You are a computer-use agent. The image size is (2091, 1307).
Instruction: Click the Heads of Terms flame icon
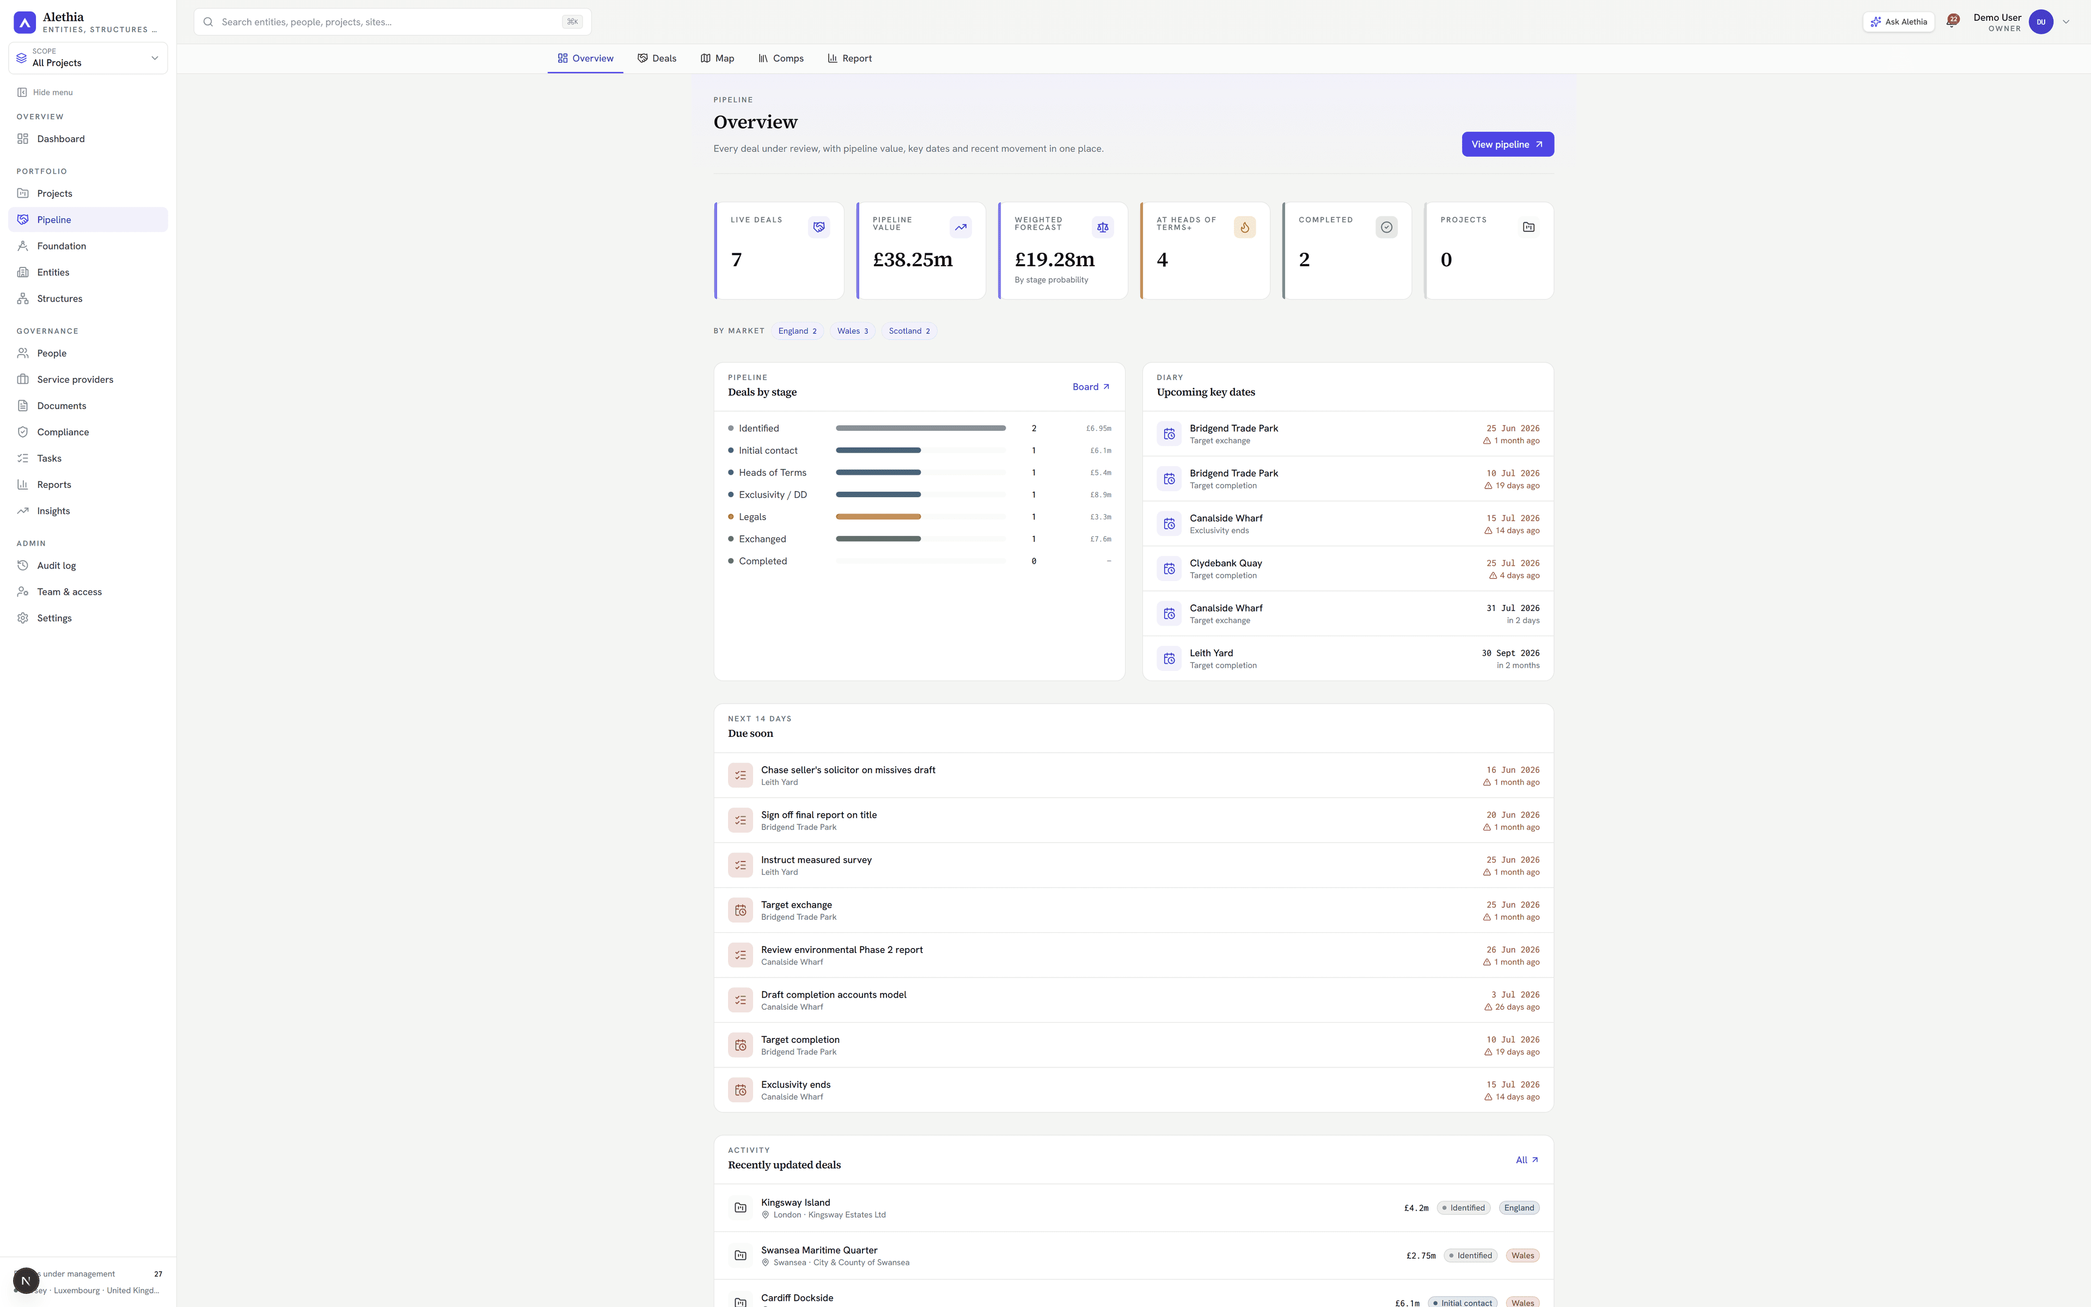pos(1244,227)
